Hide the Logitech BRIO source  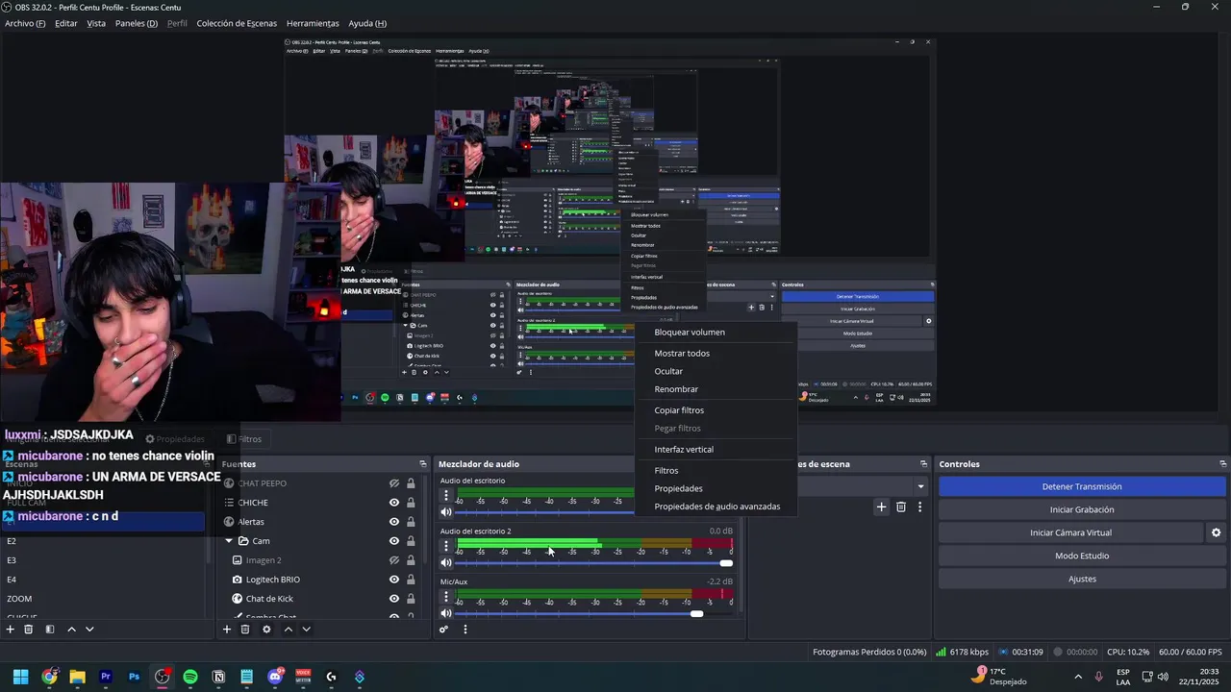394,580
